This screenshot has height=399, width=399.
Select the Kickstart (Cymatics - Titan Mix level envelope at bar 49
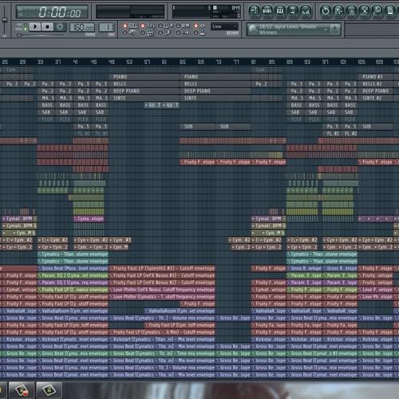click(162, 339)
